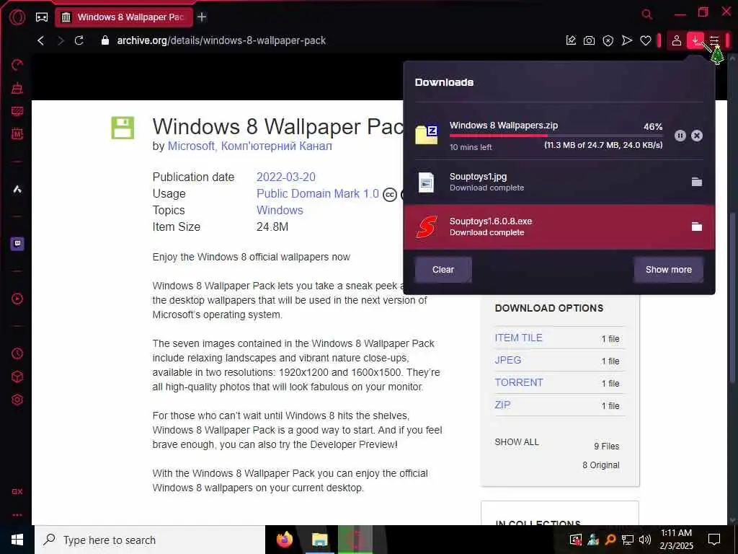The height and width of the screenshot is (554, 738).
Task: Show Souptoys1.jpg in its folder
Action: point(697,182)
